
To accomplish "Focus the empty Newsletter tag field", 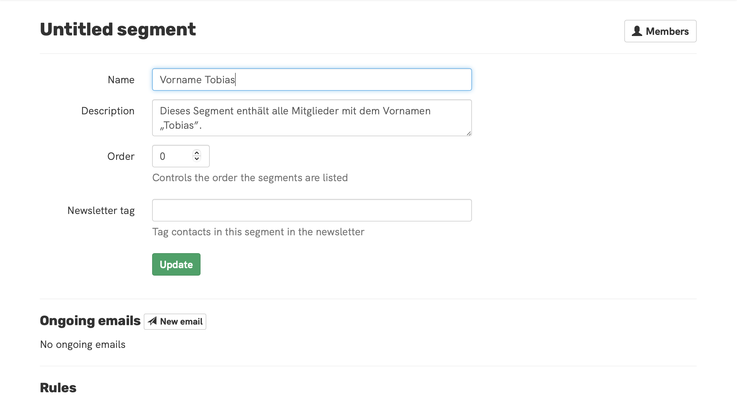I will pos(312,210).
